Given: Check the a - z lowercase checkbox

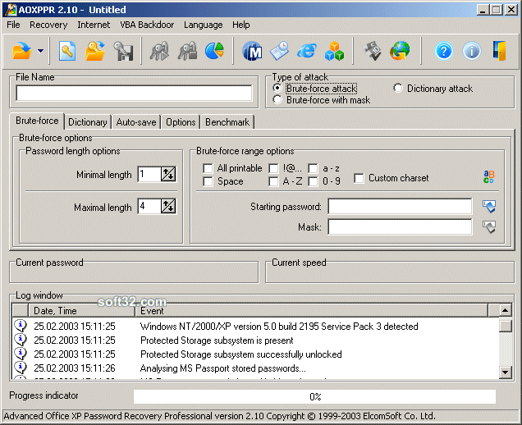Looking at the screenshot, I should [313, 168].
